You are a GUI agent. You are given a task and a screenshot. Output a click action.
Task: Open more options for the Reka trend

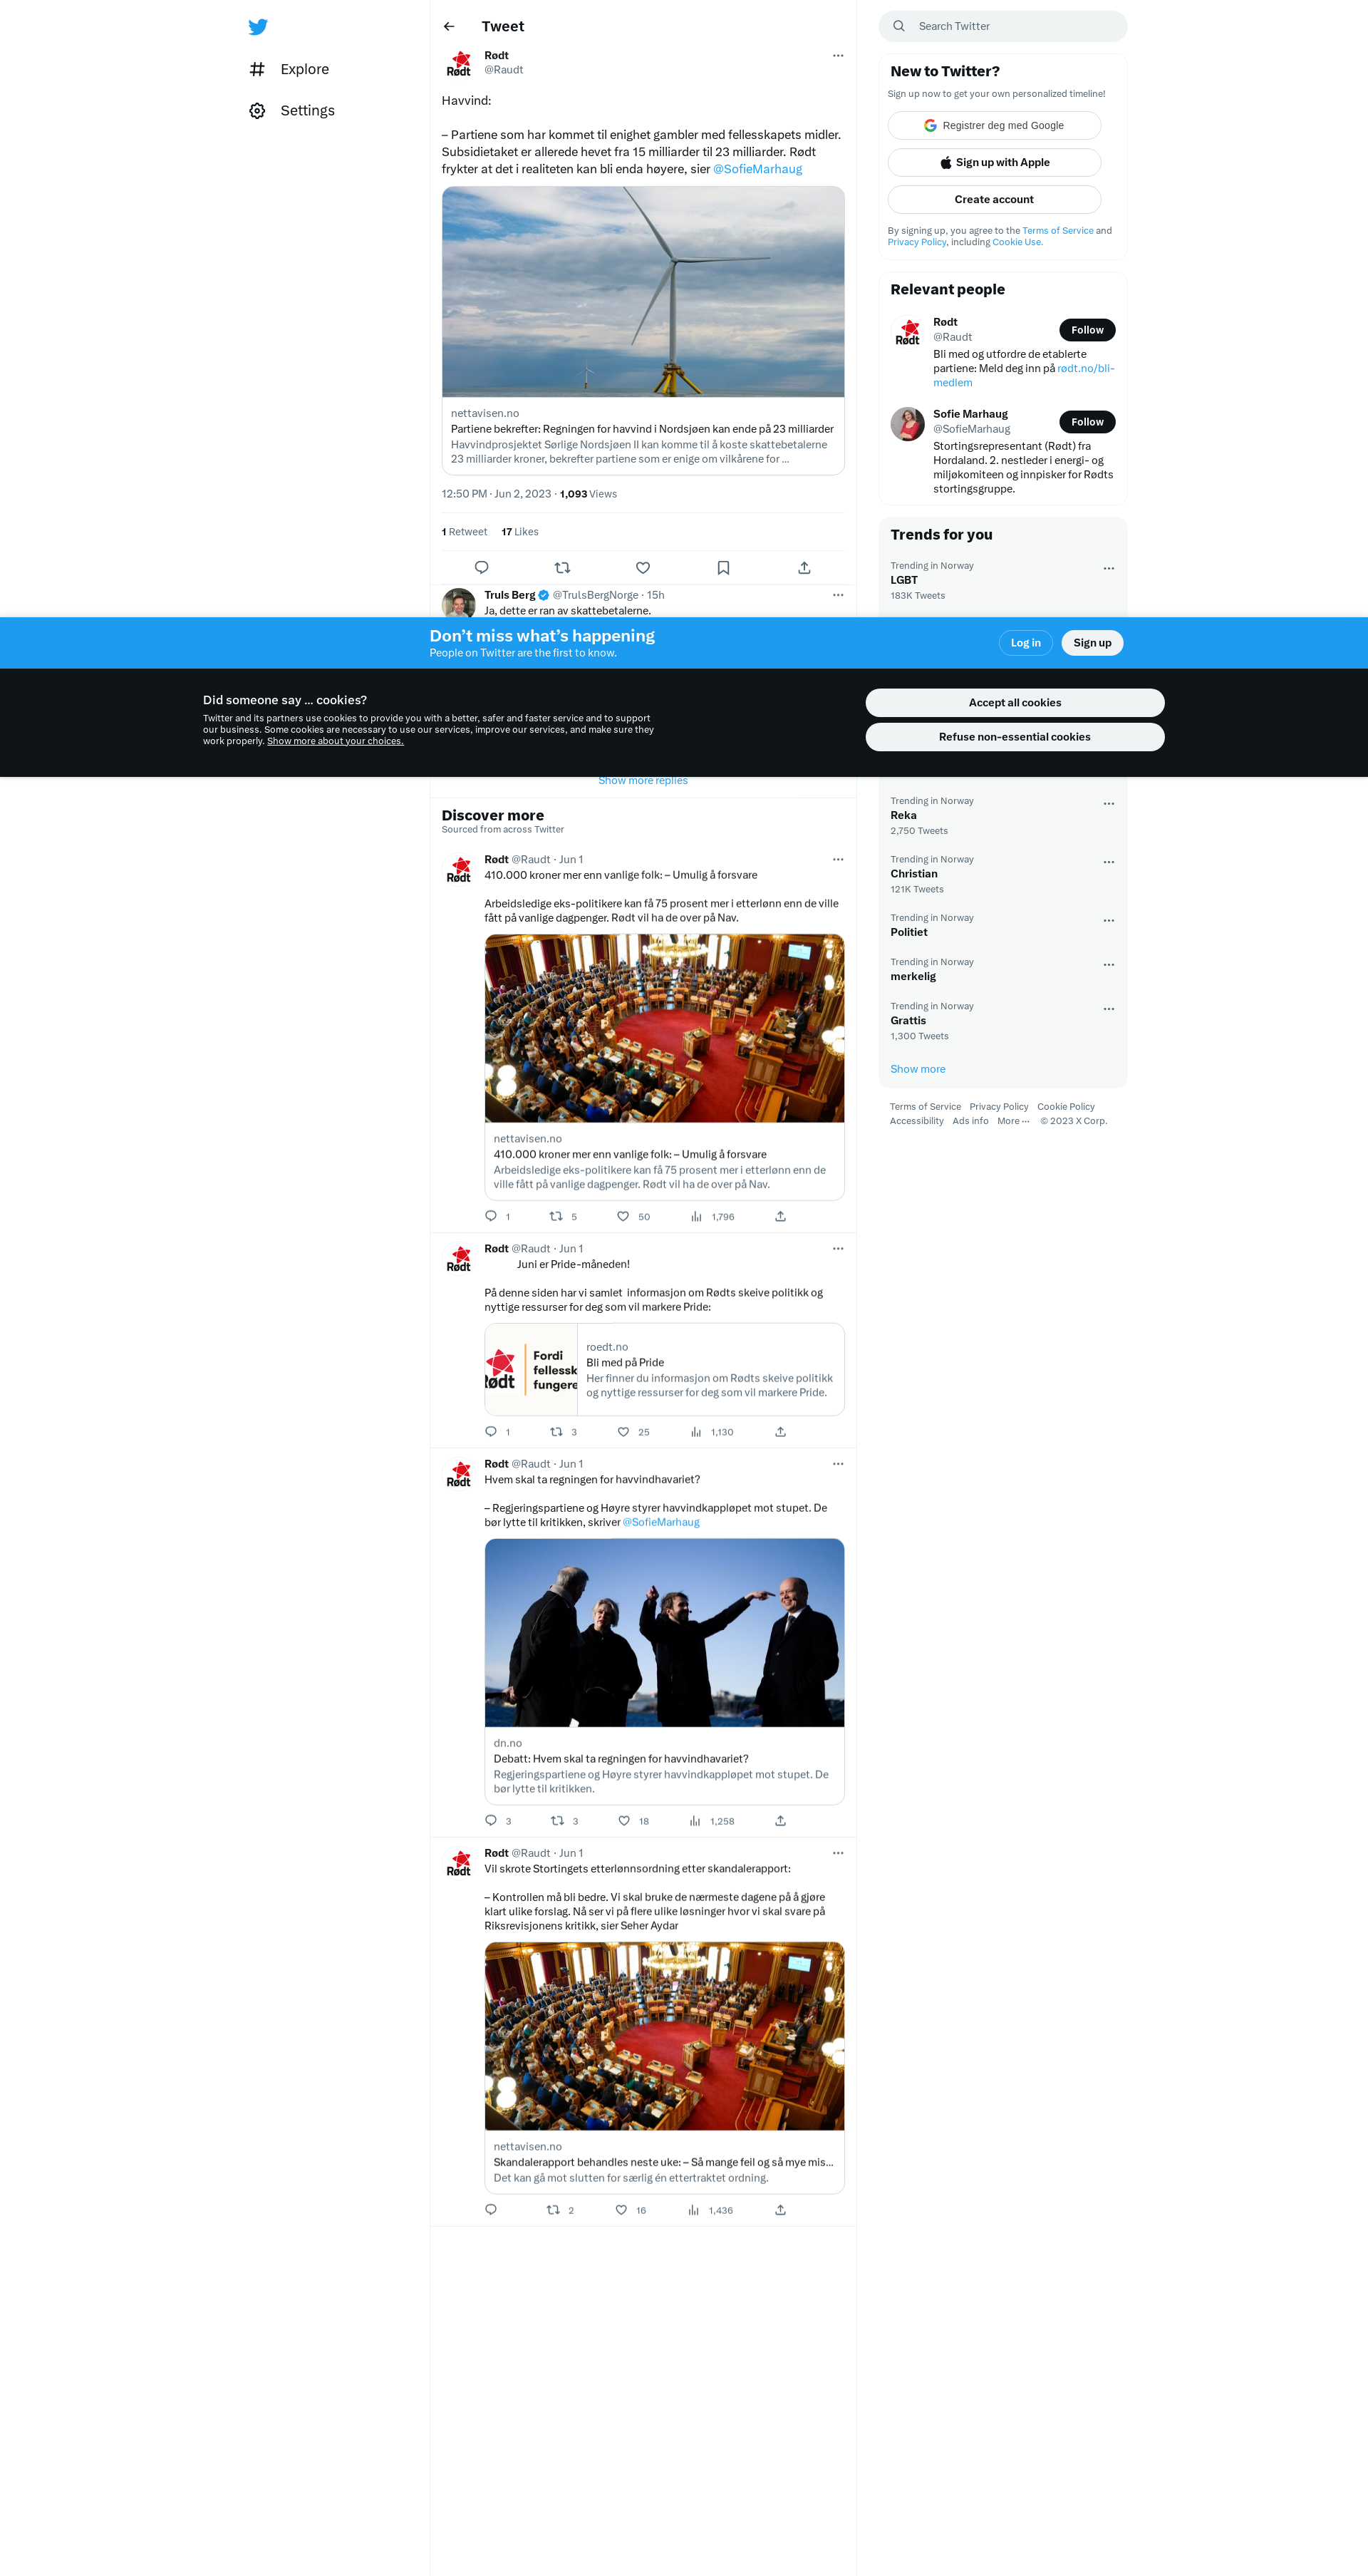[x=1108, y=804]
